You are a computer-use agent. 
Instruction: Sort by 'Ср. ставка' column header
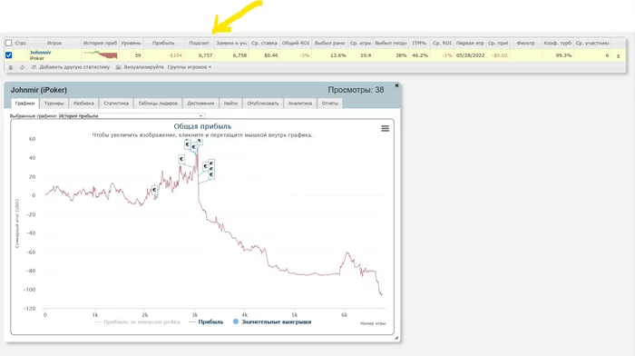coord(264,43)
